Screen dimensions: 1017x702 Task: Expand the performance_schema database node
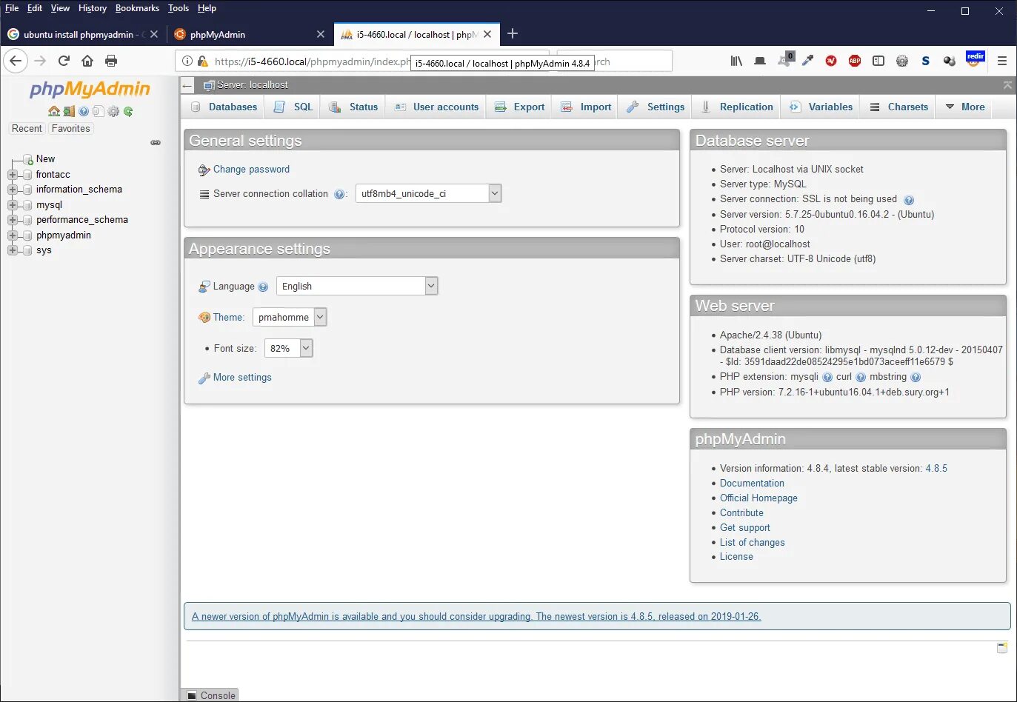[13, 220]
